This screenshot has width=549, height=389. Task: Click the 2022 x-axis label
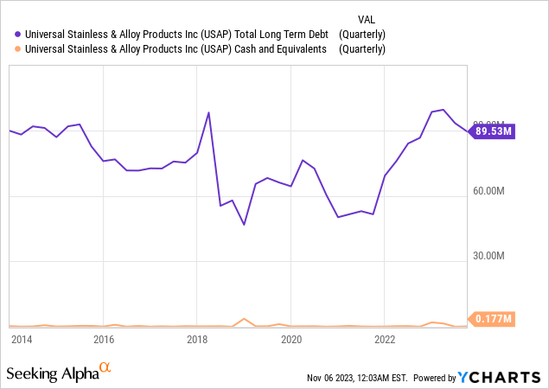tap(385, 339)
